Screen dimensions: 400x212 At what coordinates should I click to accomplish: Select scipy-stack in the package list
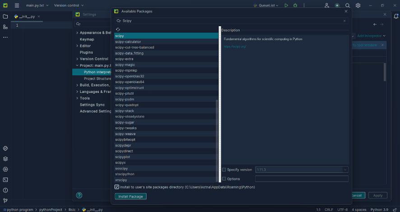[x=166, y=111]
